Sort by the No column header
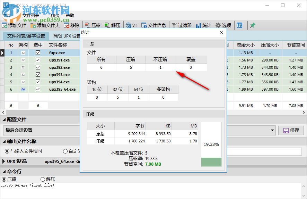 (x=11, y=45)
